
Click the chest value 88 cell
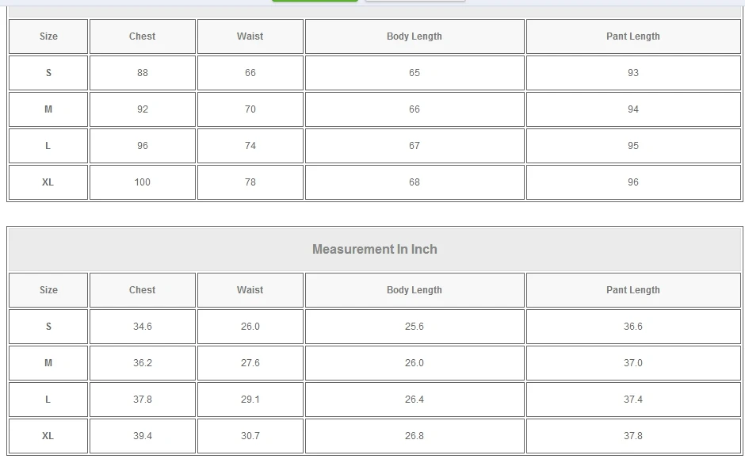pyautogui.click(x=143, y=73)
